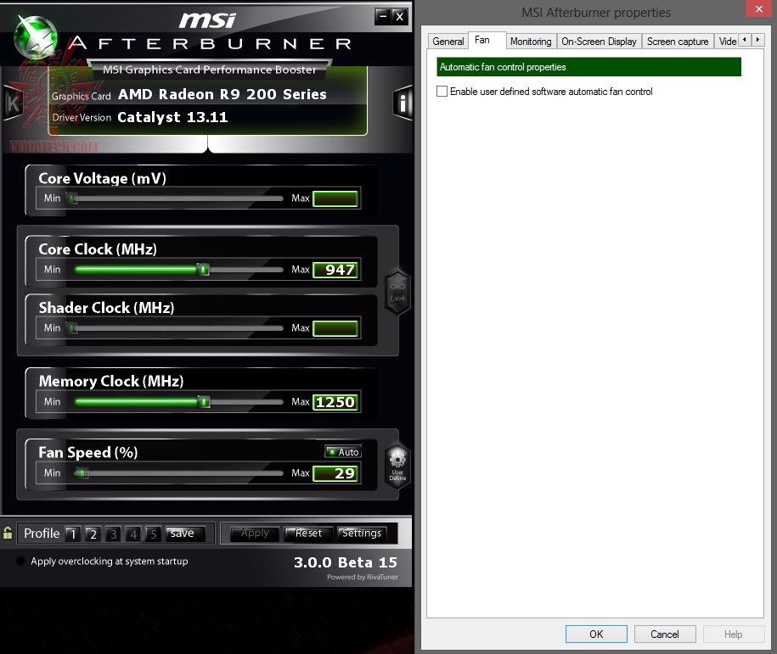
Task: Click the Automatic fan control properties header
Action: pyautogui.click(x=588, y=67)
